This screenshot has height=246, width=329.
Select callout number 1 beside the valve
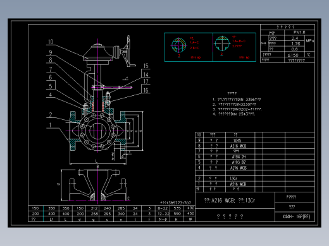pyautogui.click(x=50, y=125)
